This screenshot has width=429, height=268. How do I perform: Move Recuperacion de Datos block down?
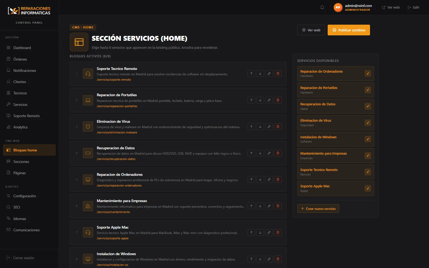[x=260, y=153]
